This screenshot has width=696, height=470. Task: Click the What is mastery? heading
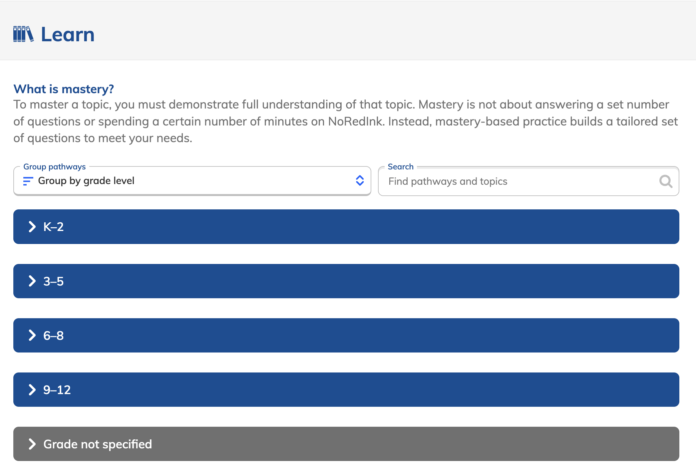[64, 89]
